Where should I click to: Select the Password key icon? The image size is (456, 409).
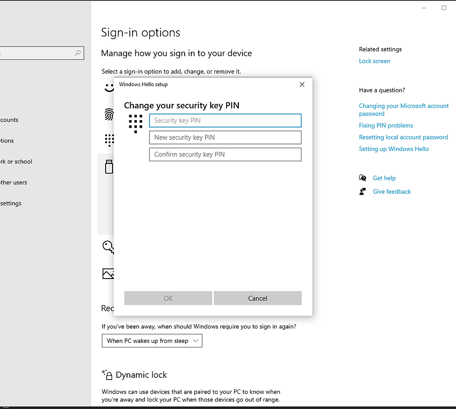[108, 247]
